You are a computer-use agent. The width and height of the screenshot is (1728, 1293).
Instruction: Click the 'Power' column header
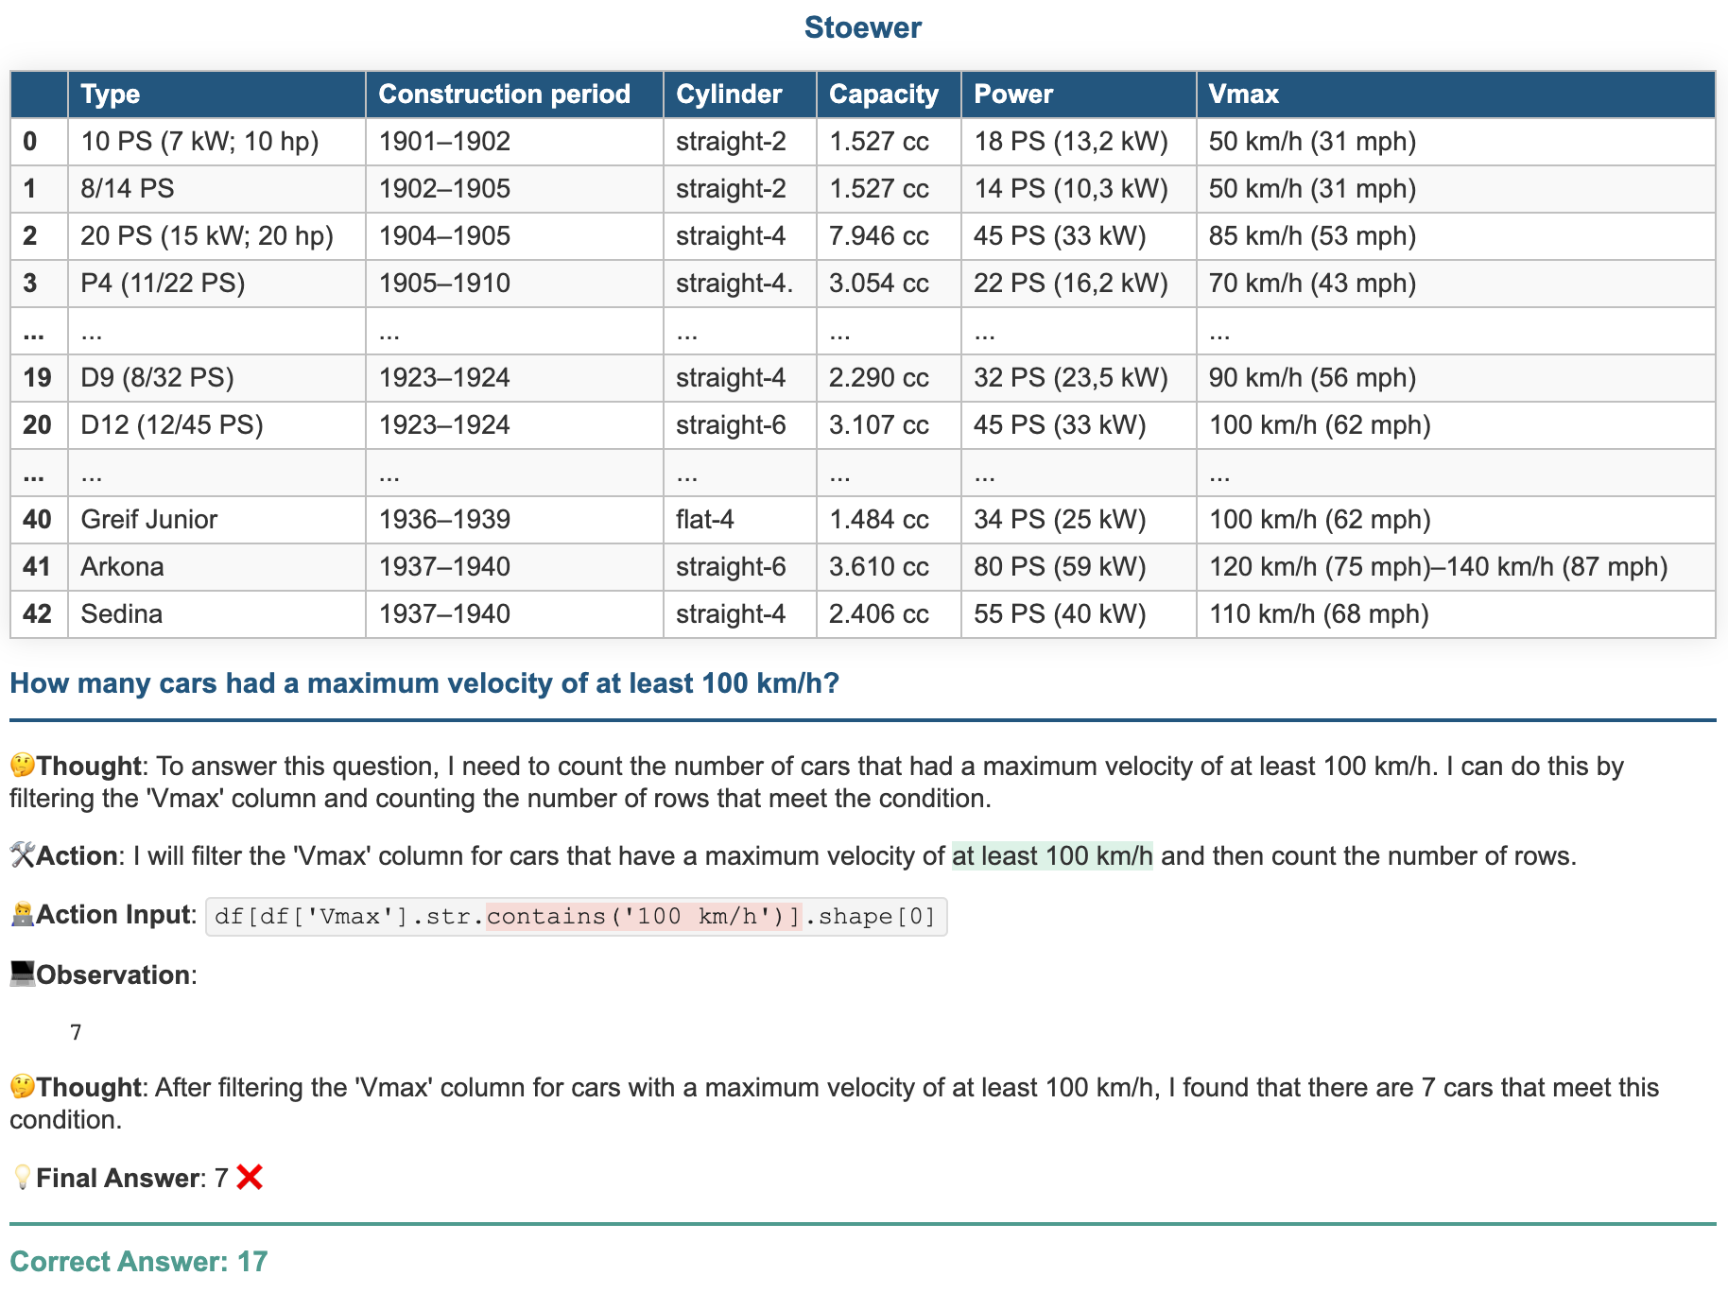point(1079,95)
